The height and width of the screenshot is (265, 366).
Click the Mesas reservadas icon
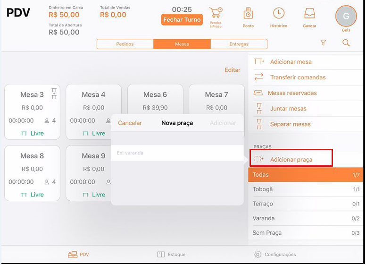pos(258,93)
